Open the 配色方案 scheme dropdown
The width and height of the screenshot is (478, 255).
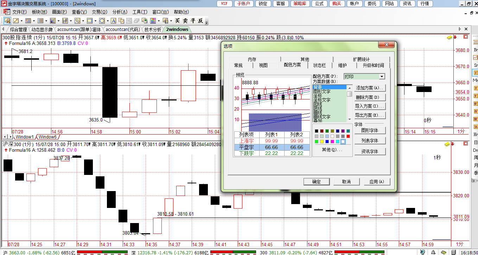pos(382,77)
